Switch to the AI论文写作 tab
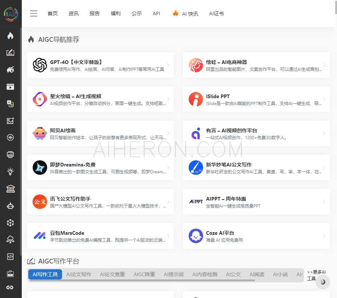The image size is (337, 298). click(x=79, y=274)
